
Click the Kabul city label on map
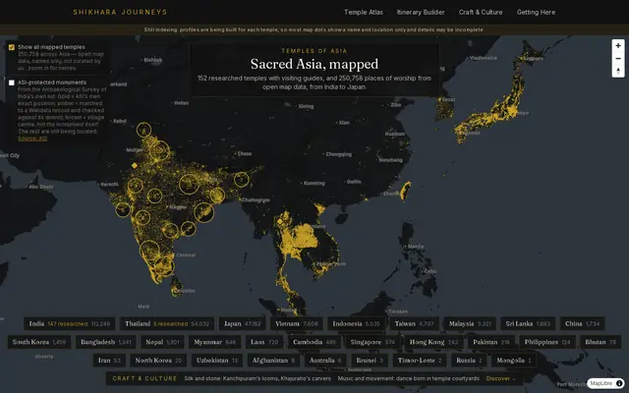click(x=120, y=121)
